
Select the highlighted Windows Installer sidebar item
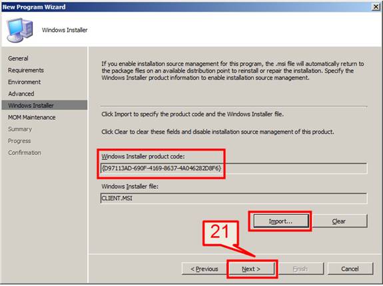click(45, 105)
